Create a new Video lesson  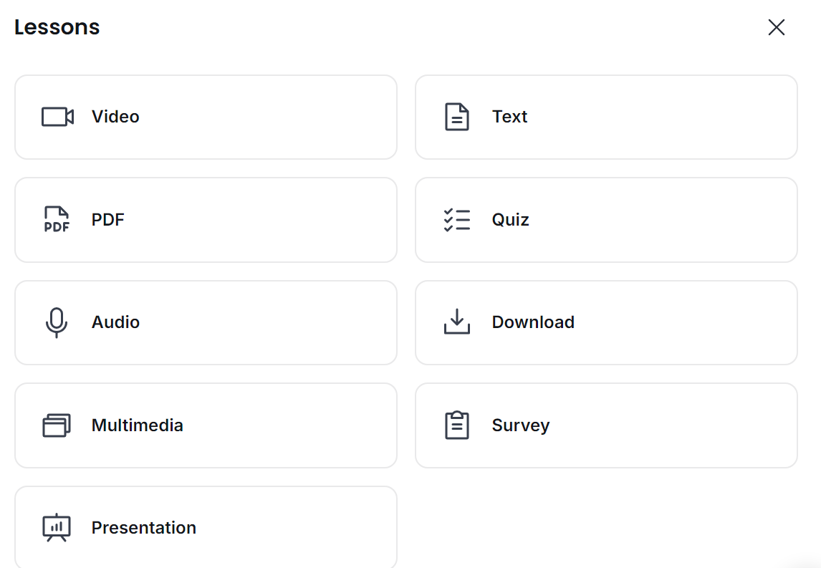click(x=206, y=116)
